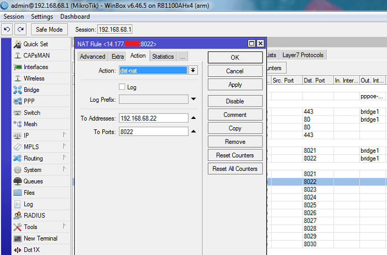Click the Reset All Counters button
Screen dimensions: 387x255
pos(235,169)
